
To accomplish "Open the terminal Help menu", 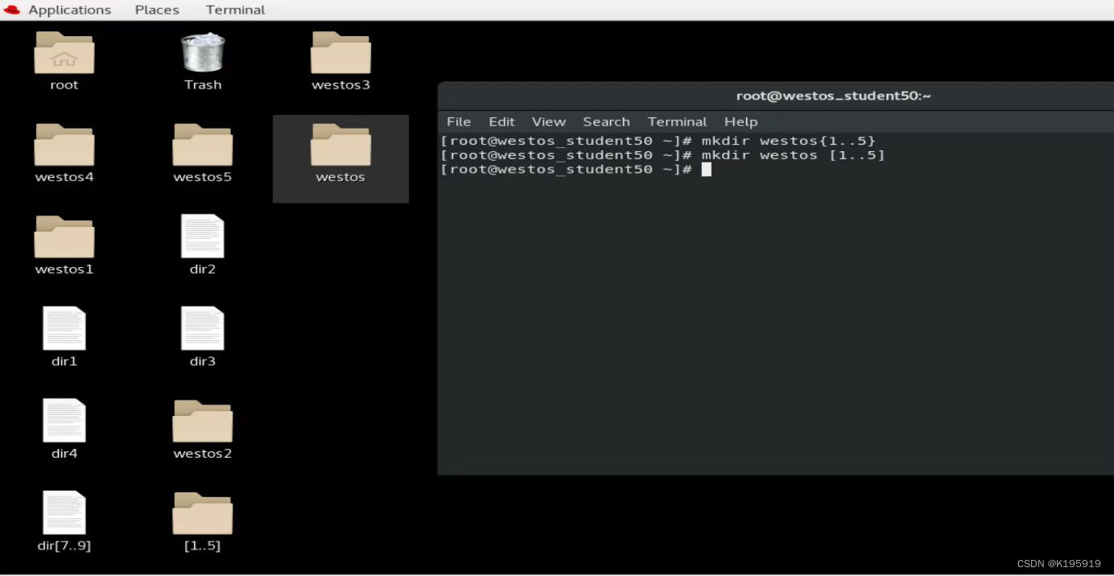I will point(741,121).
